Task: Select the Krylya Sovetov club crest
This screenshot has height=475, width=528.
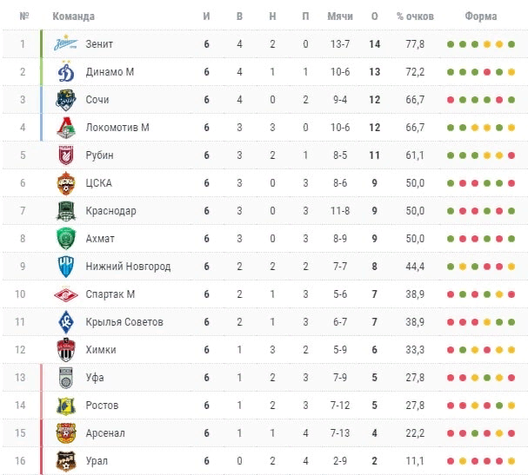Action: [x=66, y=322]
